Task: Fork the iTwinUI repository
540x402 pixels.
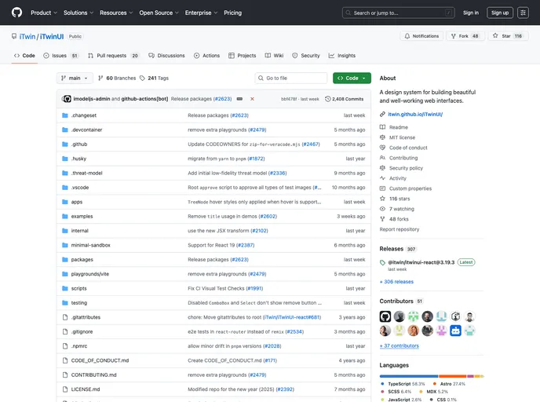Action: (x=465, y=36)
